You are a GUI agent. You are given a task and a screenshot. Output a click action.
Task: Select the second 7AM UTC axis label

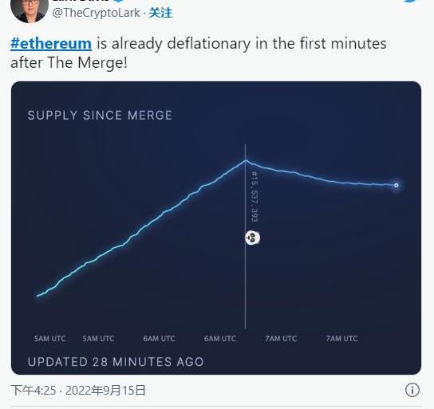tap(341, 339)
